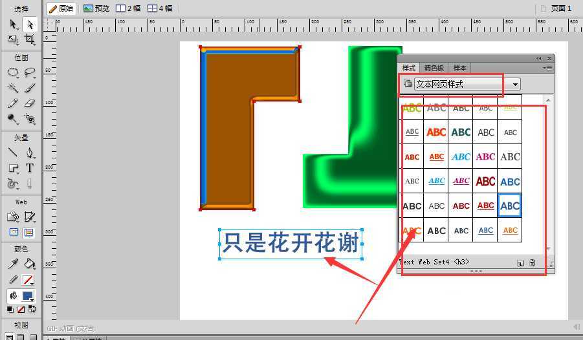Create a new style in Styles panel
This screenshot has width=583, height=340.
coord(520,263)
